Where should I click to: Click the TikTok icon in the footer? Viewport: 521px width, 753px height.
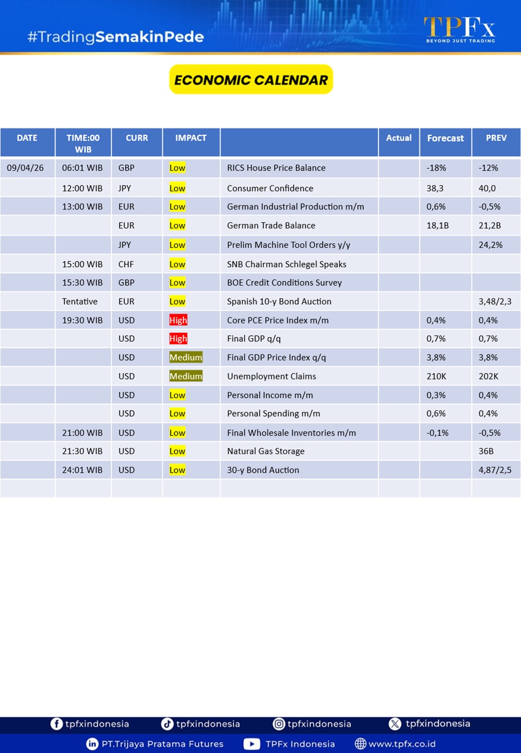click(167, 724)
